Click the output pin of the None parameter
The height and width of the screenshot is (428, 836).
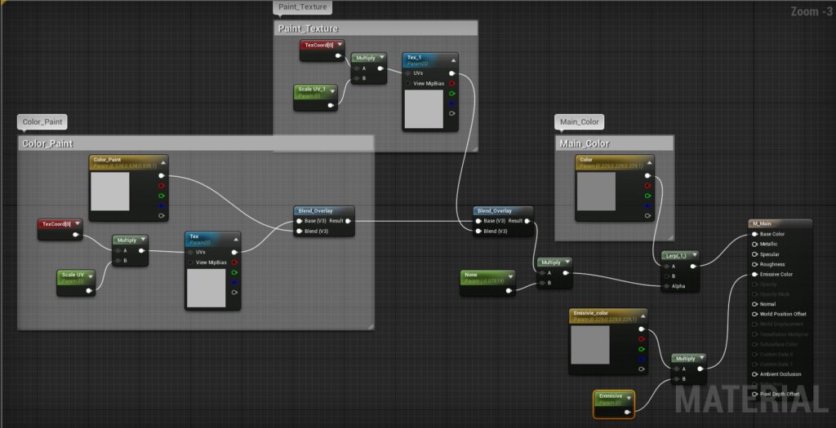[x=509, y=291]
